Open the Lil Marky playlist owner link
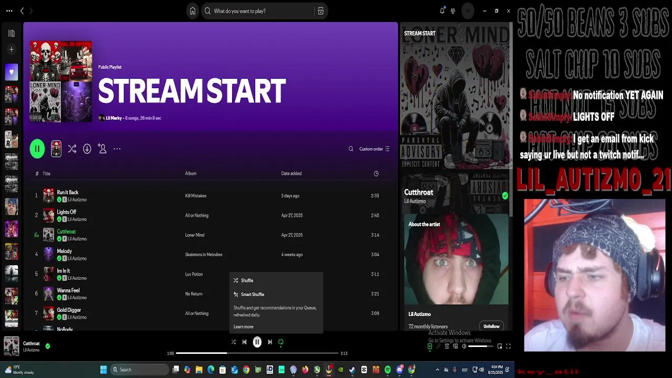 click(x=113, y=118)
